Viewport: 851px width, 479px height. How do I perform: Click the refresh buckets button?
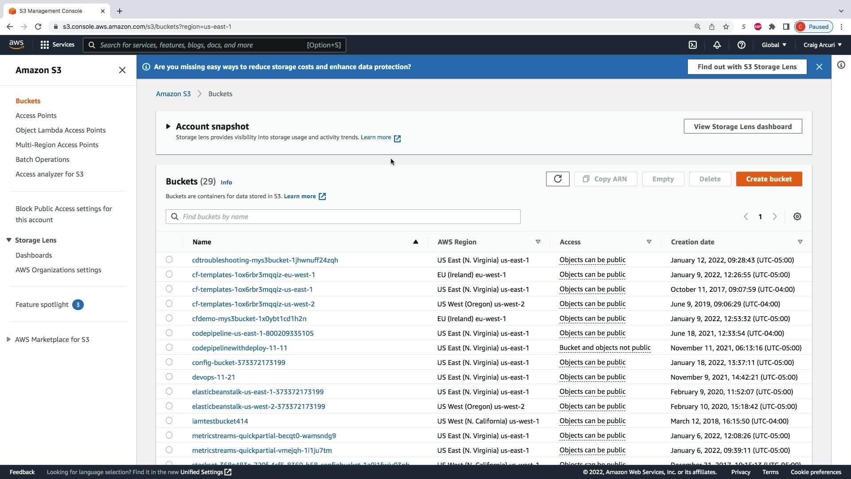tap(558, 179)
